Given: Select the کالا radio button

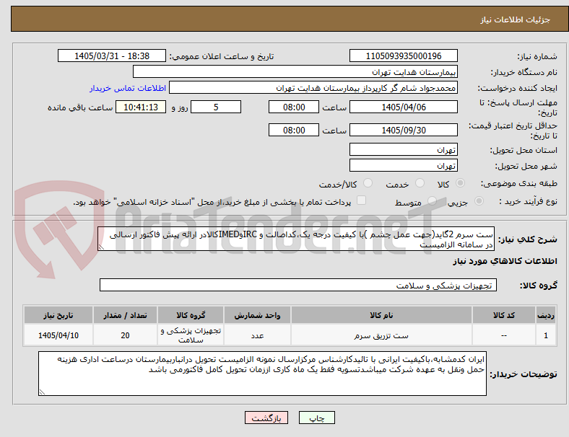Looking at the screenshot, I should point(460,183).
